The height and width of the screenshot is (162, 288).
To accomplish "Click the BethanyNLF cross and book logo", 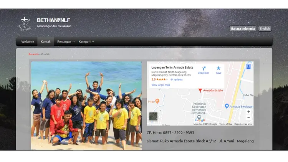I will [25, 23].
